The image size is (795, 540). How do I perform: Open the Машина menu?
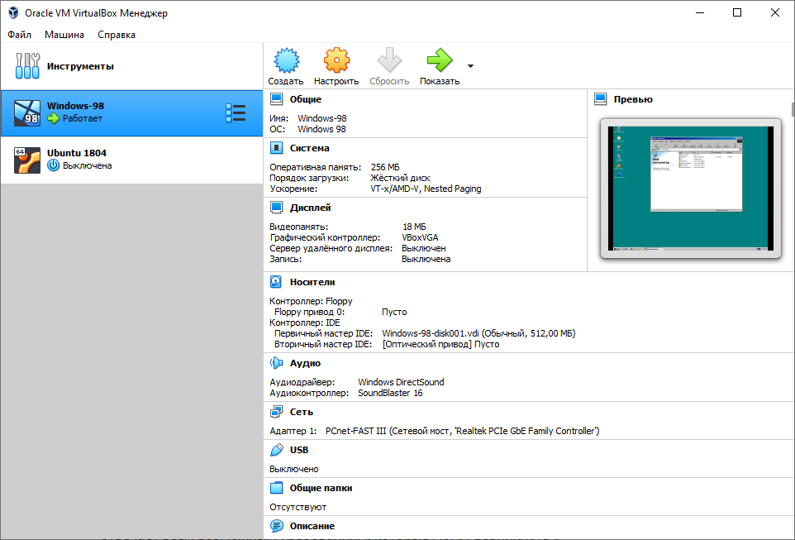click(64, 35)
